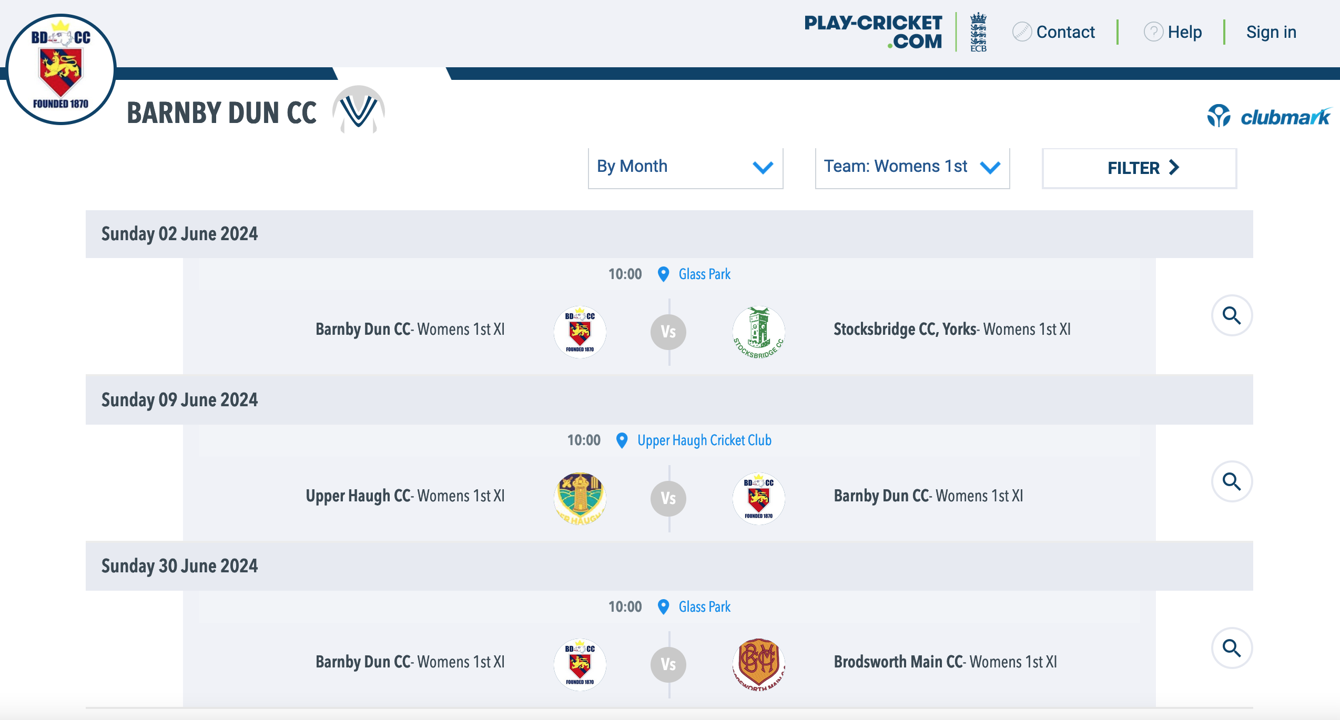Click the ECB three lions logo
Image resolution: width=1340 pixels, height=720 pixels.
[x=978, y=32]
